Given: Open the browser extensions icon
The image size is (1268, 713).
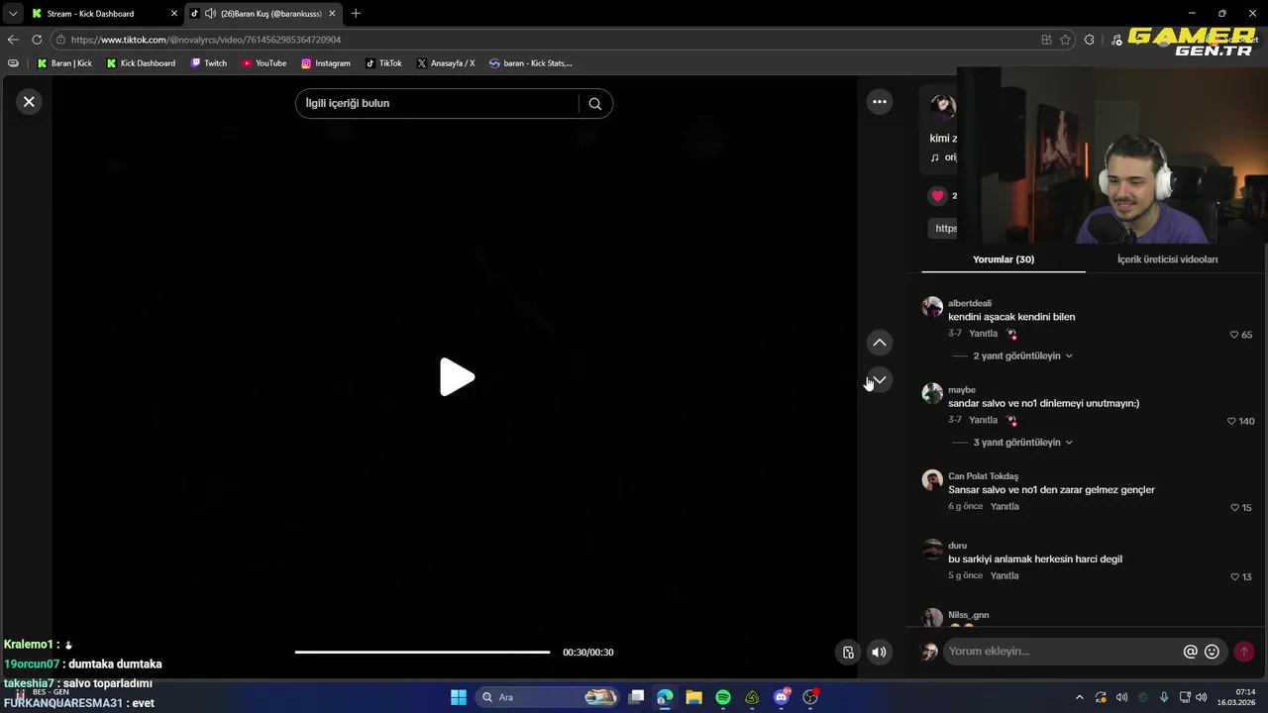Looking at the screenshot, I should click(1090, 40).
